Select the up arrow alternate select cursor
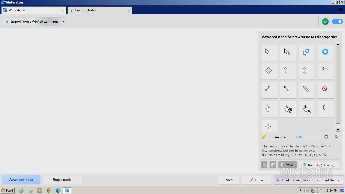 tap(288, 71)
